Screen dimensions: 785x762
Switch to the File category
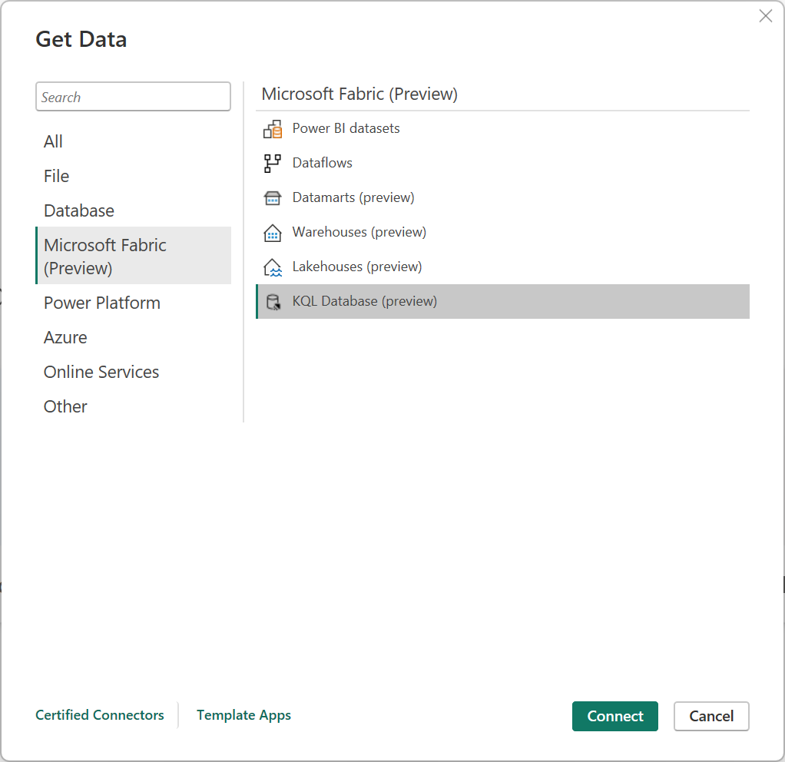[56, 176]
